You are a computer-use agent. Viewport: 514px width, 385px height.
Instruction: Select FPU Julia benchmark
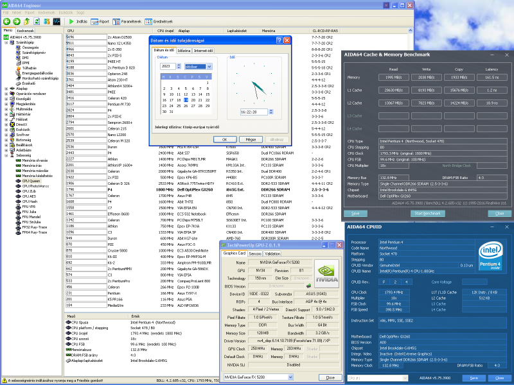point(29,212)
